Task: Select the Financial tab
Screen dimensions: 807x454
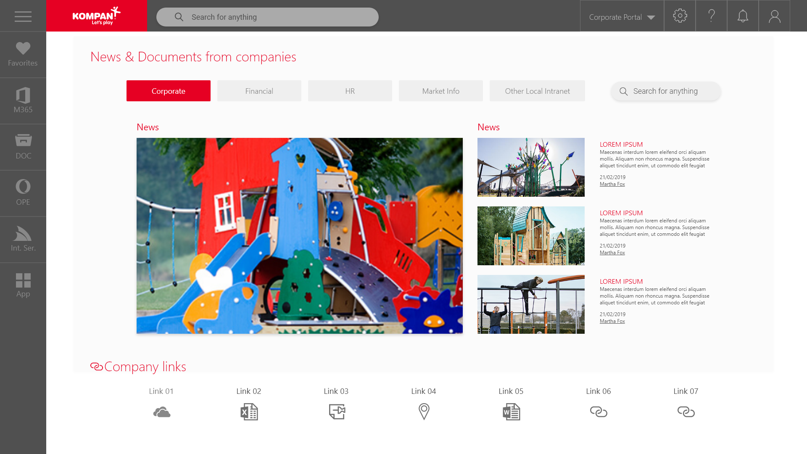Action: click(259, 91)
